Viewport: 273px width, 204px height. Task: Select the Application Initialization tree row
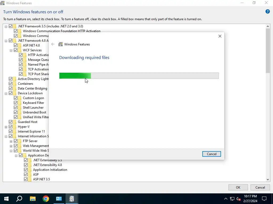coord(50,170)
